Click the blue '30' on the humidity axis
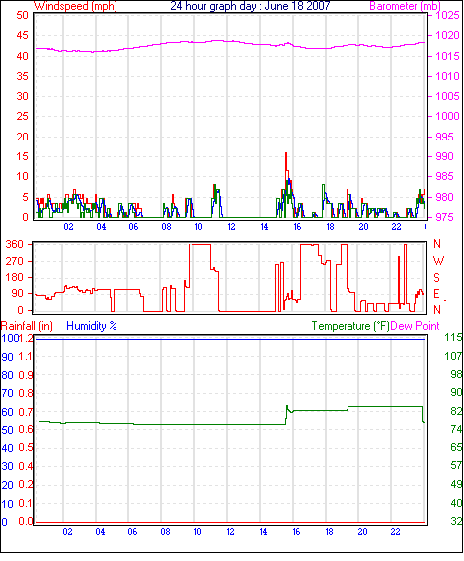Image resolution: width=464 pixels, height=561 pixels. coord(7,467)
